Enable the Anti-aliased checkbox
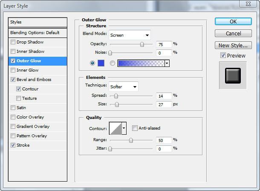Screen dimensions: 260x191 point(135,128)
